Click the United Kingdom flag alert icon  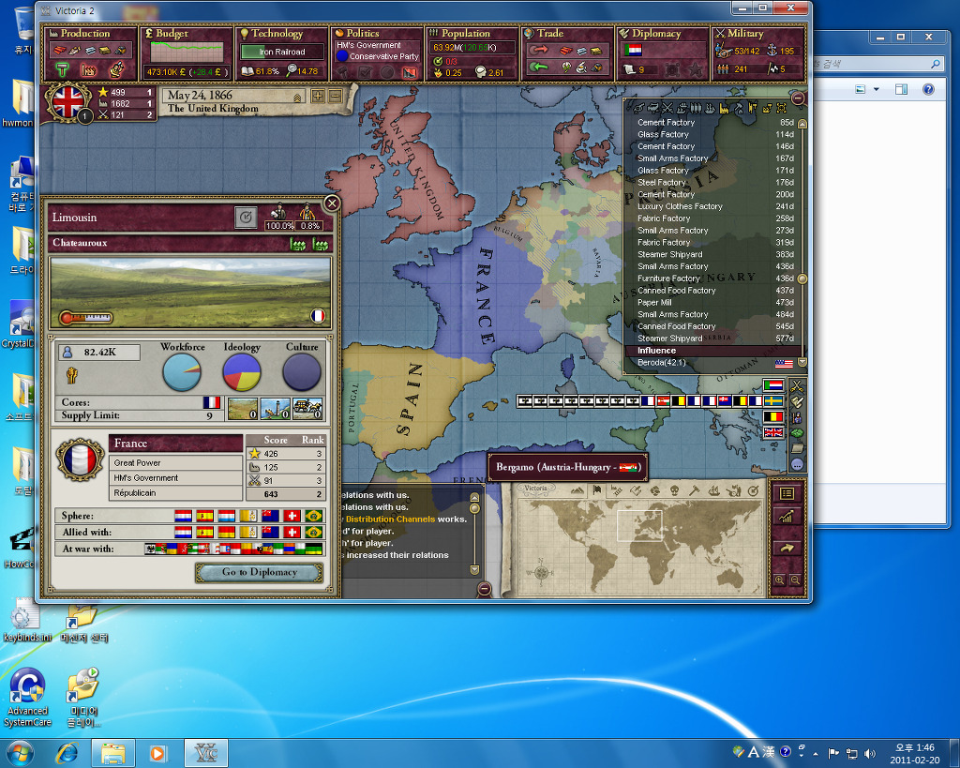[773, 431]
